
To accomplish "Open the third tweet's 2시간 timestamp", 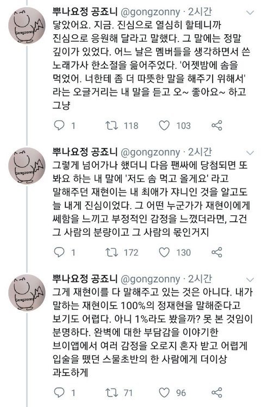I will [200, 279].
